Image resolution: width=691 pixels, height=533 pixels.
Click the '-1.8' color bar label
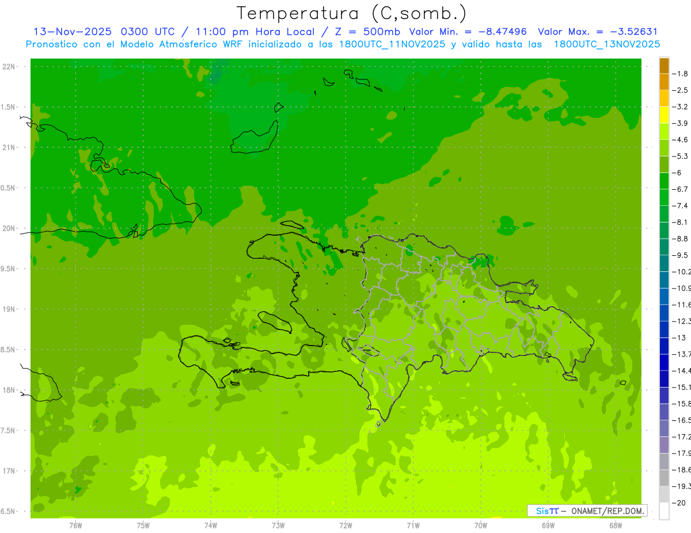click(681, 74)
